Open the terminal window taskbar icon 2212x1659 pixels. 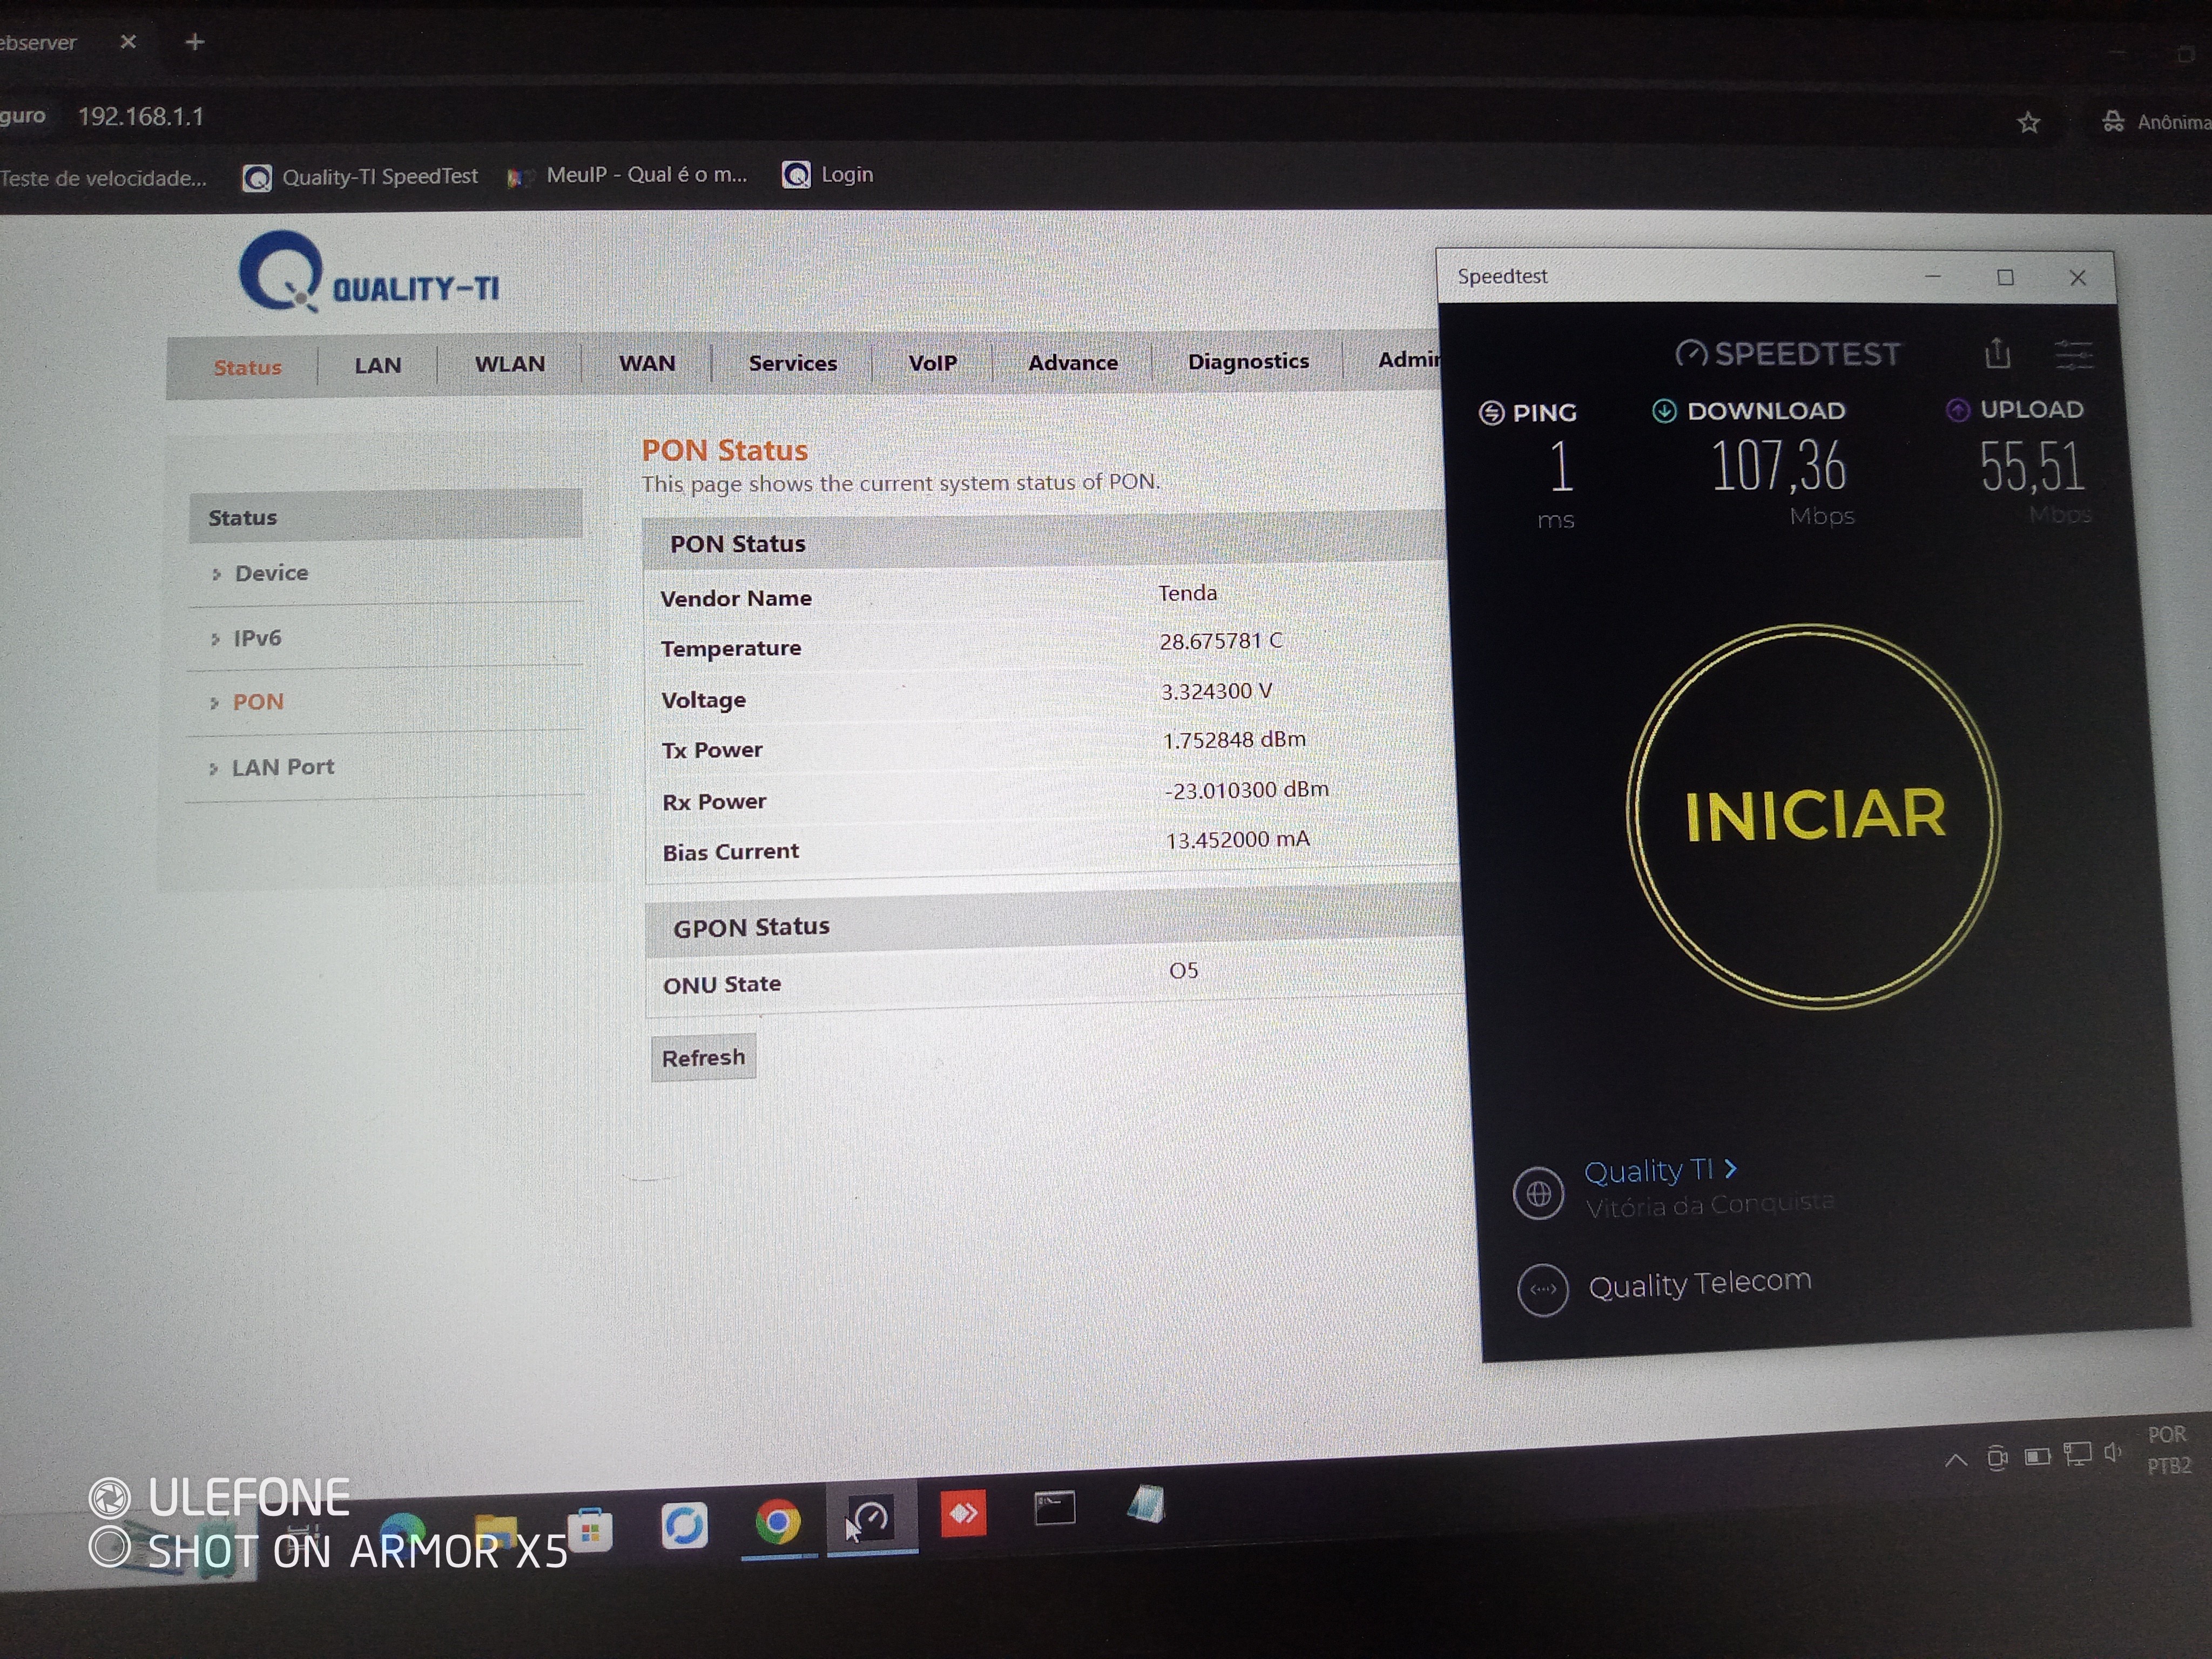click(1054, 1508)
